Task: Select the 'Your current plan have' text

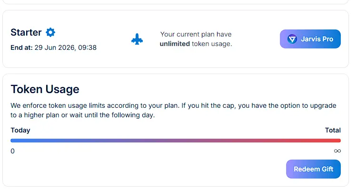Action: (x=196, y=34)
